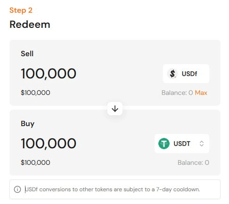Click the USDf dollar-sign token icon
Screen dimensions: 229x204
[x=172, y=74]
